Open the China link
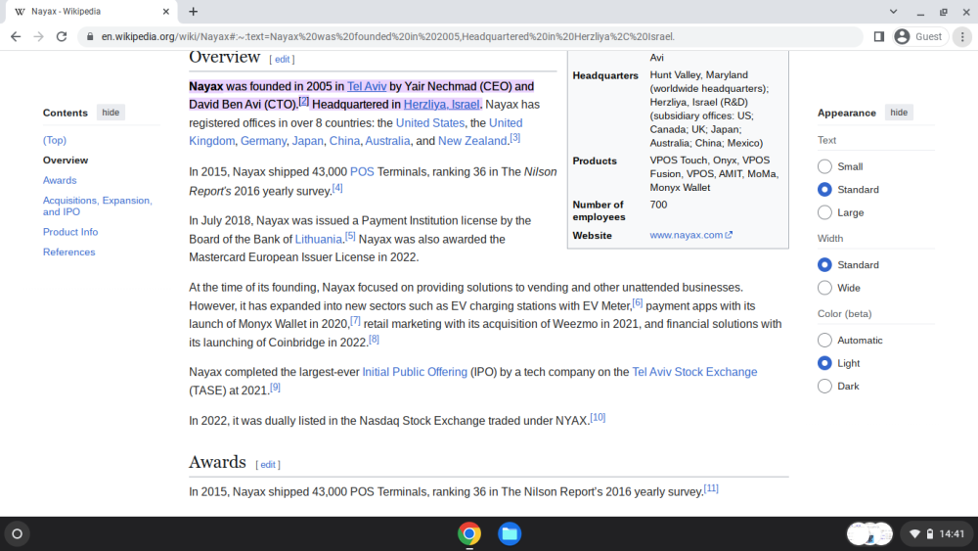The width and height of the screenshot is (978, 551). pyautogui.click(x=344, y=141)
